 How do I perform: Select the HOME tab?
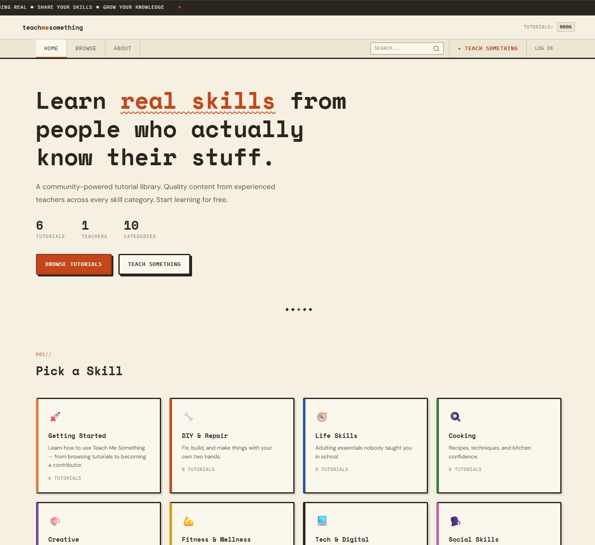click(x=51, y=48)
